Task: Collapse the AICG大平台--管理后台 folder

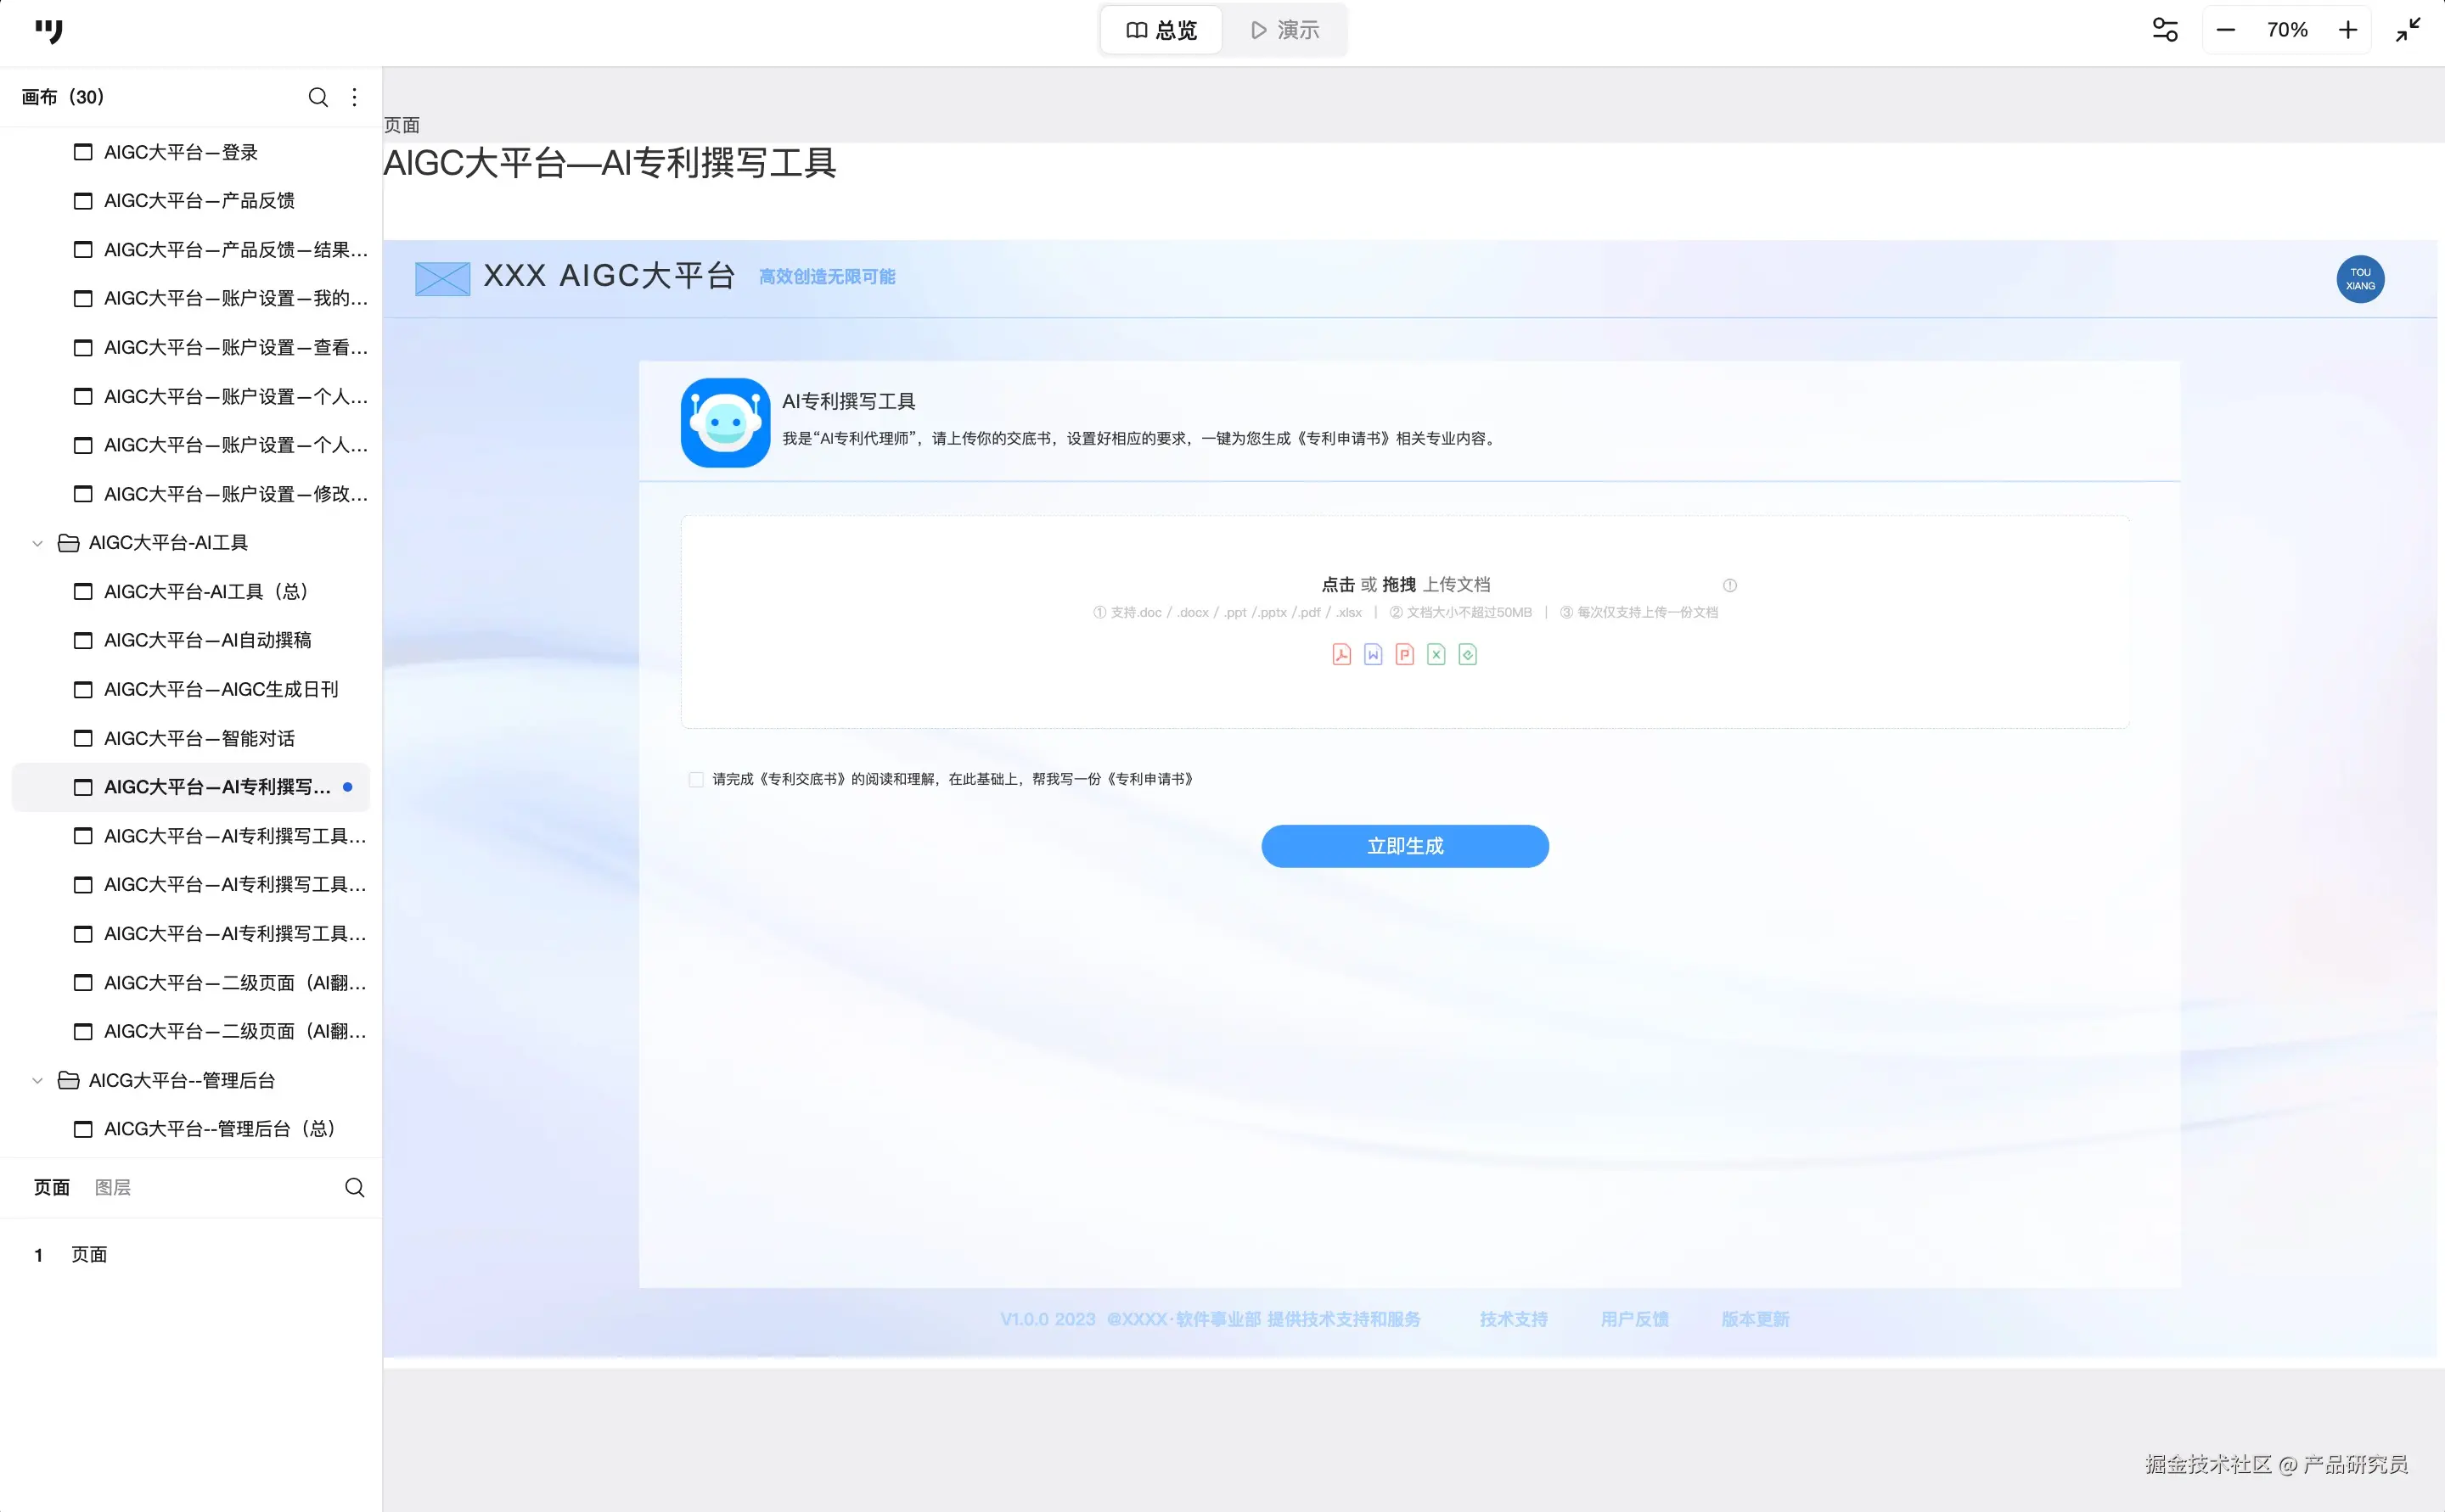Action: pos(38,1080)
